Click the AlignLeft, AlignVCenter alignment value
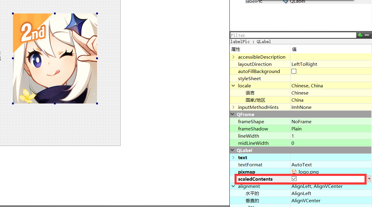The image size is (372, 207). click(x=317, y=186)
